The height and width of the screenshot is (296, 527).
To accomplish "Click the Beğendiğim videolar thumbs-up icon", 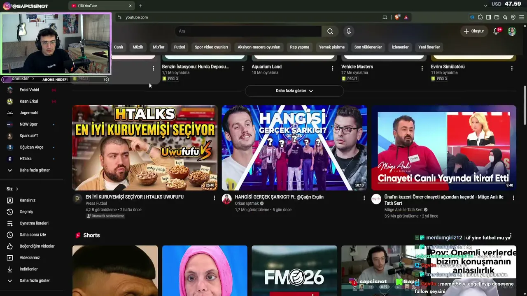I will click(x=10, y=246).
